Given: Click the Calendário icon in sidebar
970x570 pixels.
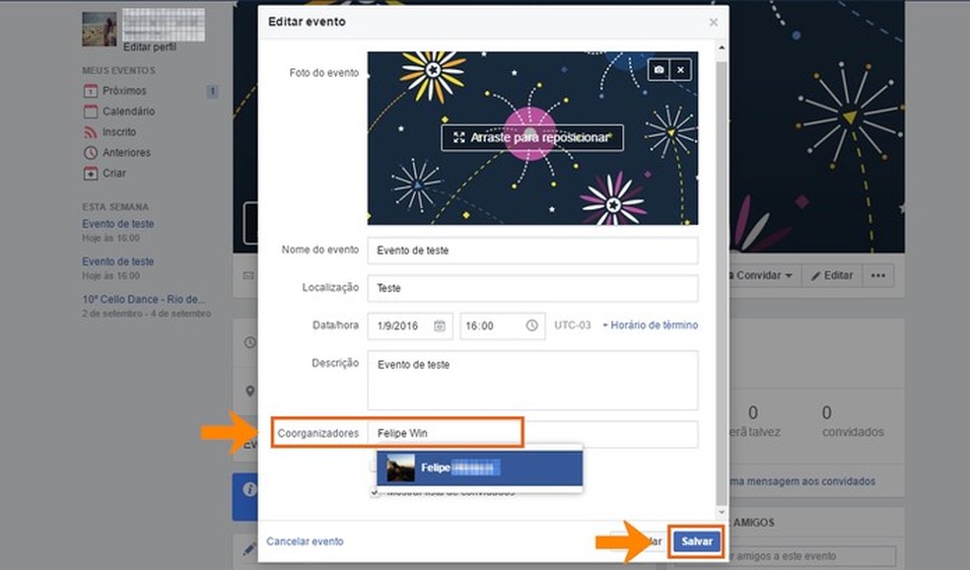Looking at the screenshot, I should click(x=91, y=111).
